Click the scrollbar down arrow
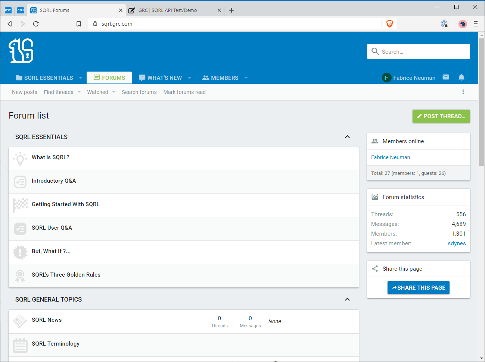This screenshot has height=362, width=485. pyautogui.click(x=482, y=358)
